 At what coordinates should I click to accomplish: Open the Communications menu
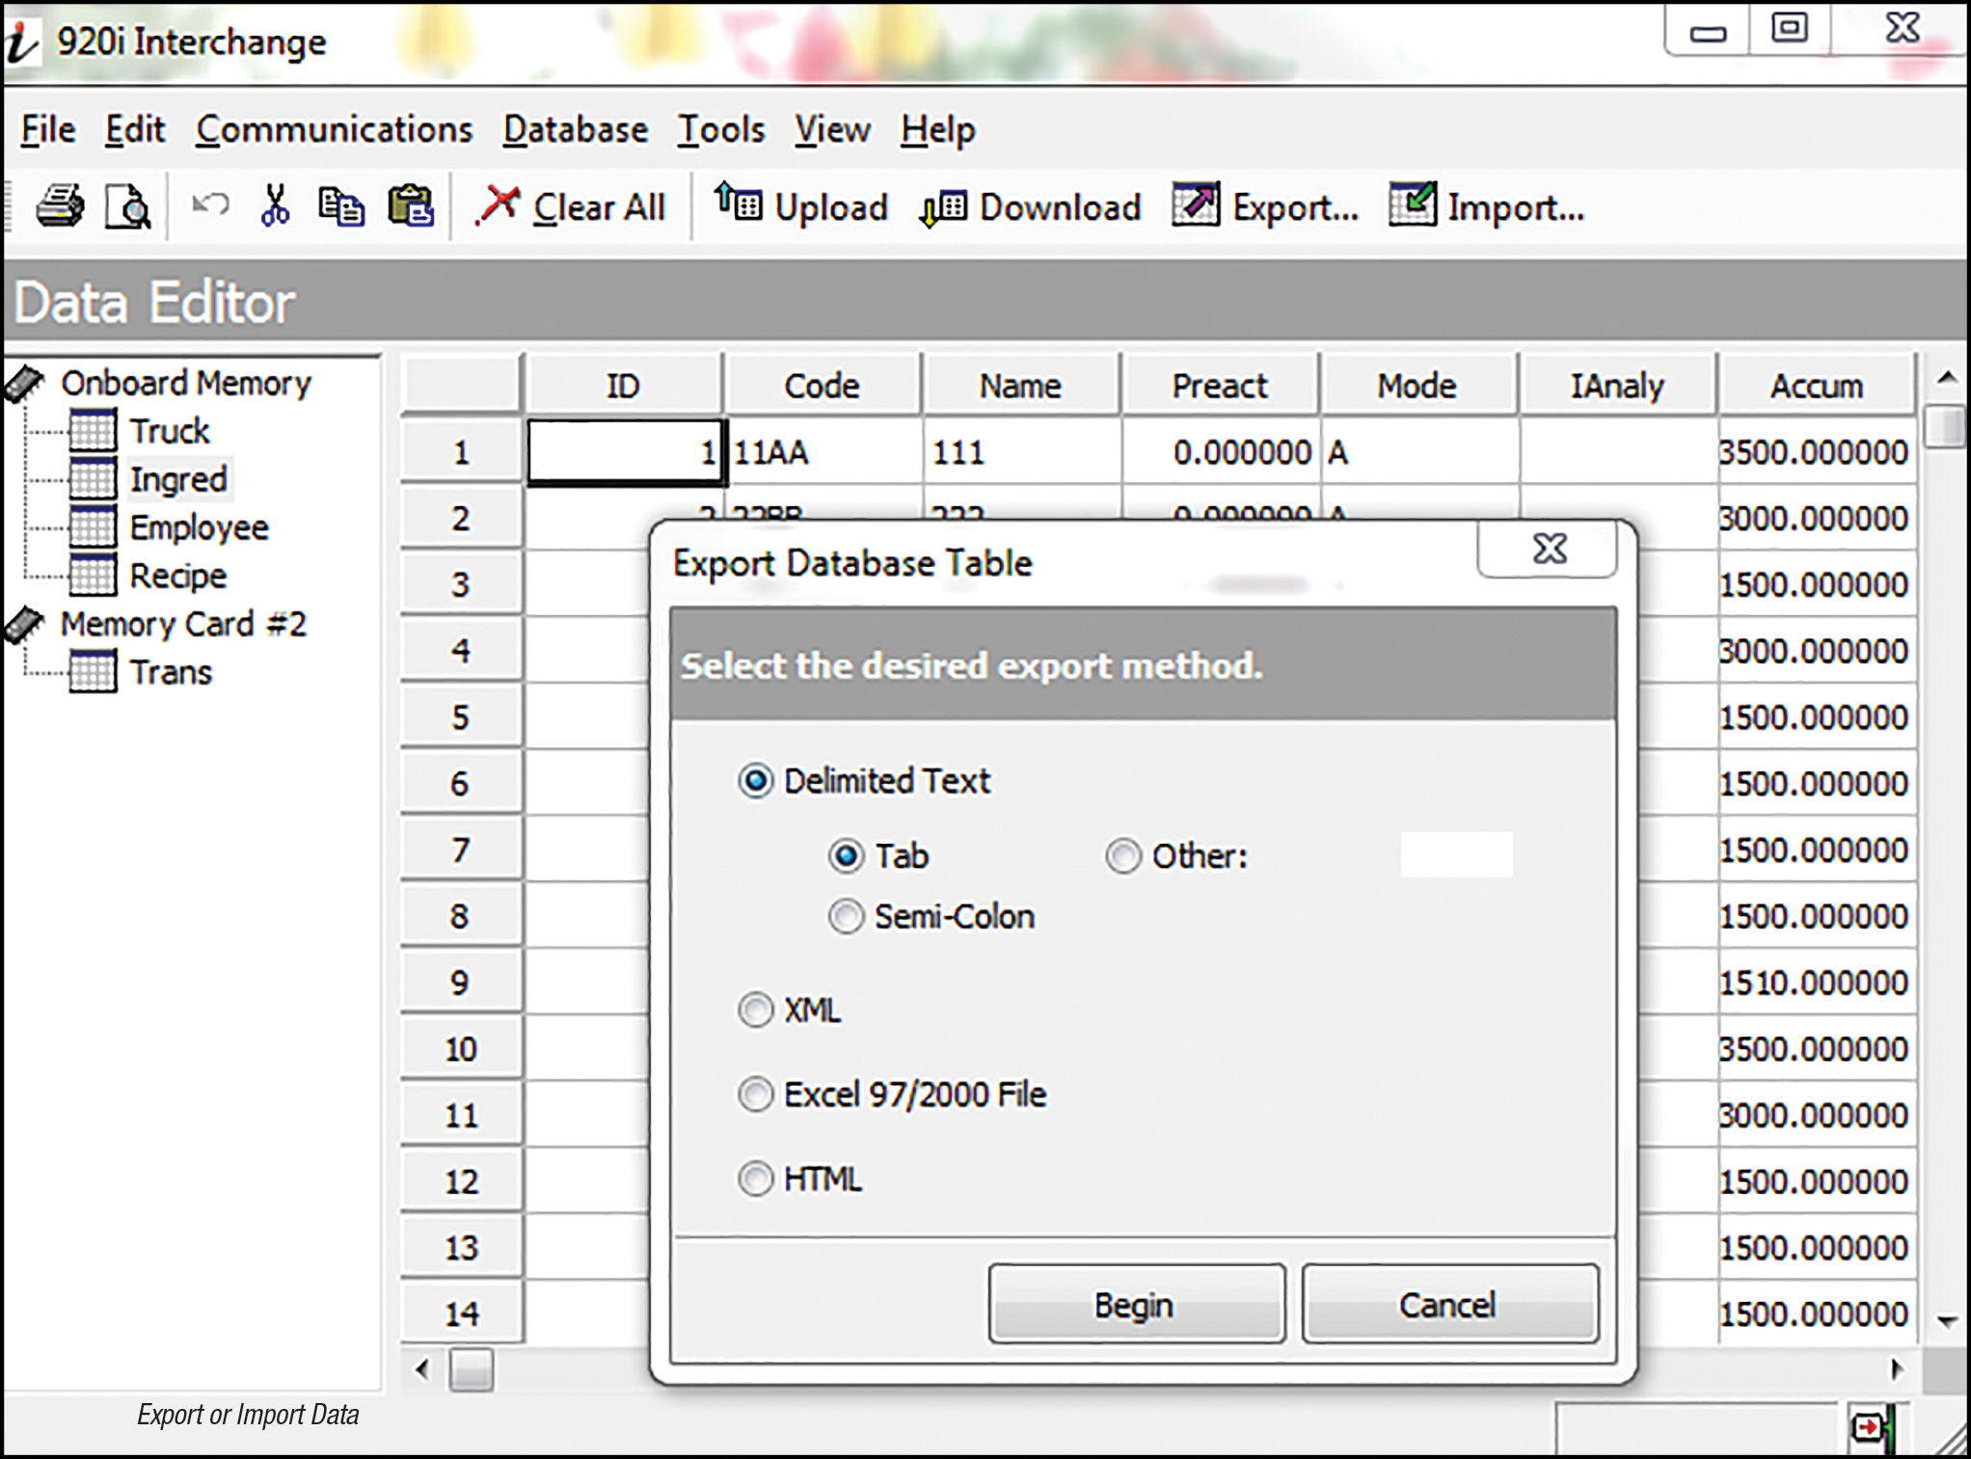point(334,129)
